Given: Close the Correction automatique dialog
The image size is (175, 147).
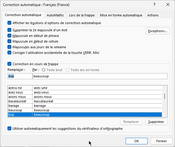Looking at the screenshot, I should click(168, 5).
